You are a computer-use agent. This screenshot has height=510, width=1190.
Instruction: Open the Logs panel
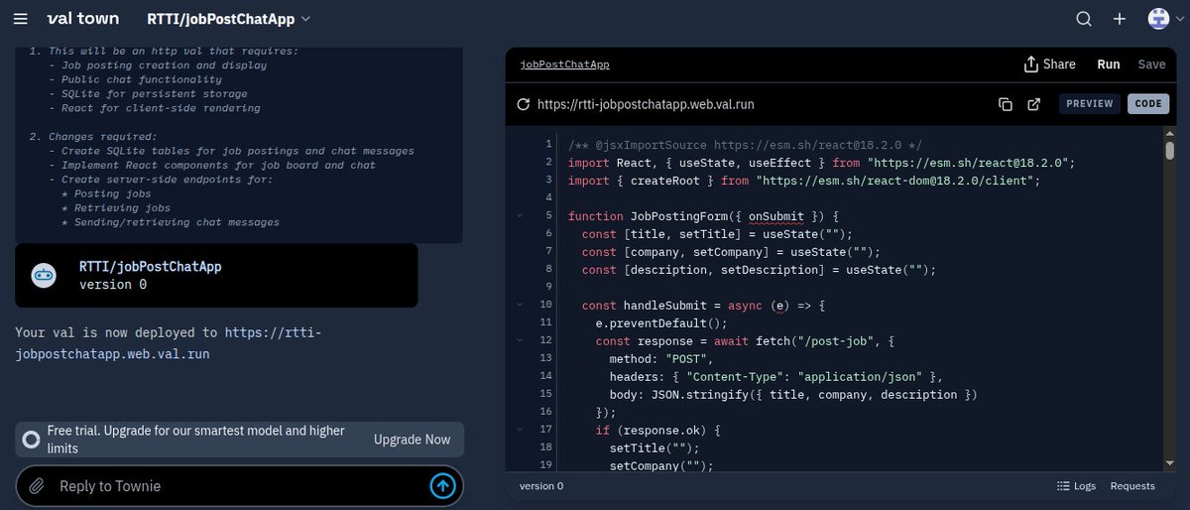(x=1077, y=486)
